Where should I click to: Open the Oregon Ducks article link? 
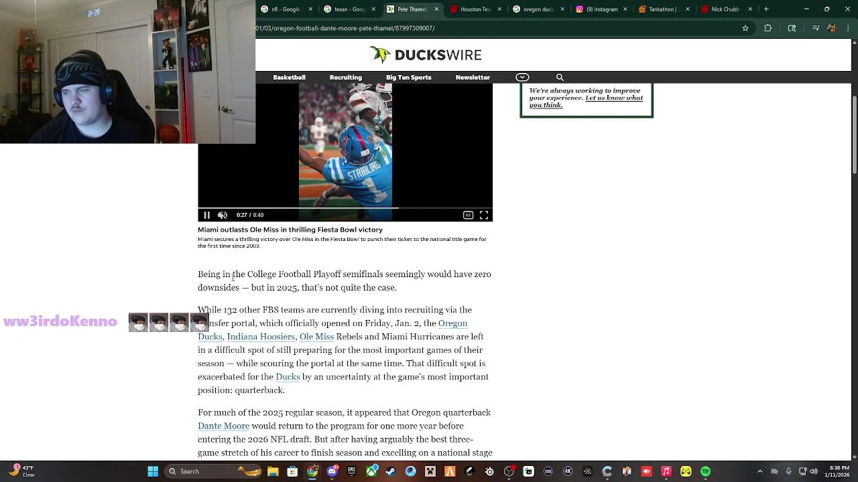(x=453, y=323)
